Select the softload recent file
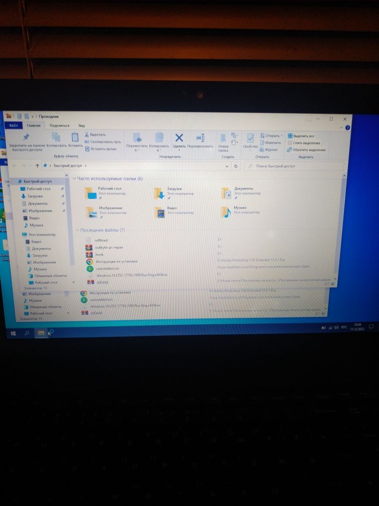The width and height of the screenshot is (379, 506). point(101,240)
